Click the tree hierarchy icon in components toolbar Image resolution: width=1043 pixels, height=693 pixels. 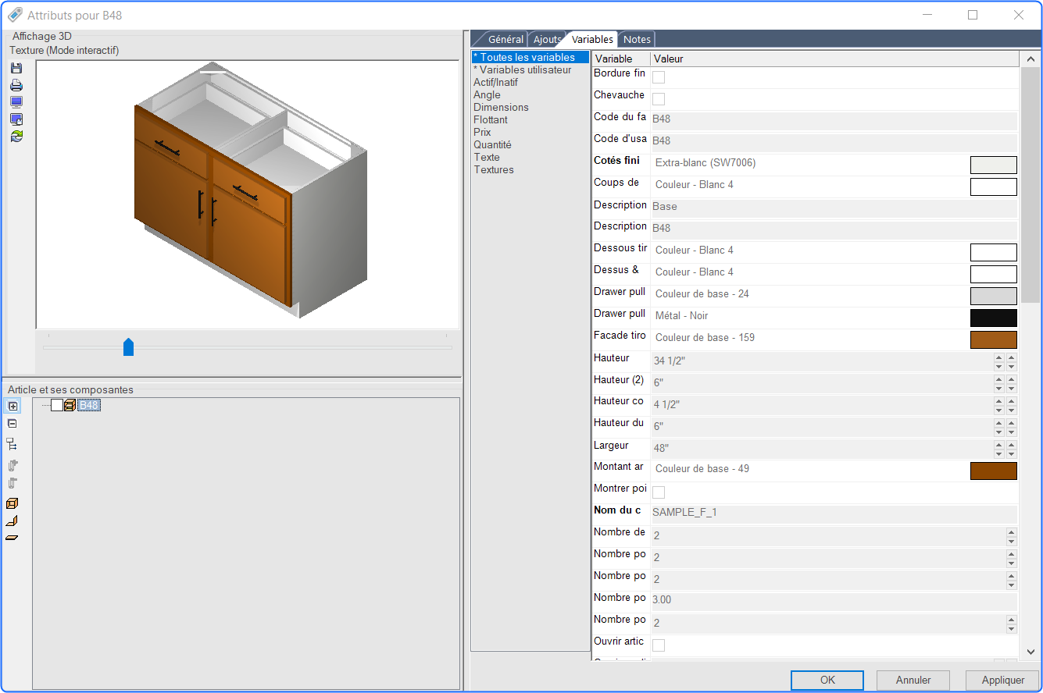13,444
